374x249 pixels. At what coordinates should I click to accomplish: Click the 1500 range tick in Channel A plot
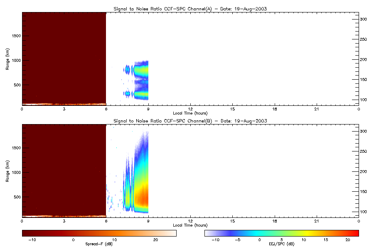tap(16, 36)
